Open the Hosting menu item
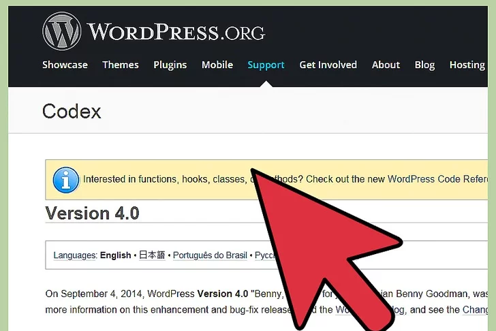This screenshot has width=496, height=331. pyautogui.click(x=467, y=65)
